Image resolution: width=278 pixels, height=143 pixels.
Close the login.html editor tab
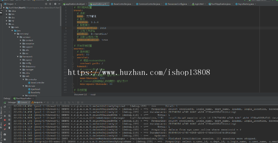click(x=206, y=4)
